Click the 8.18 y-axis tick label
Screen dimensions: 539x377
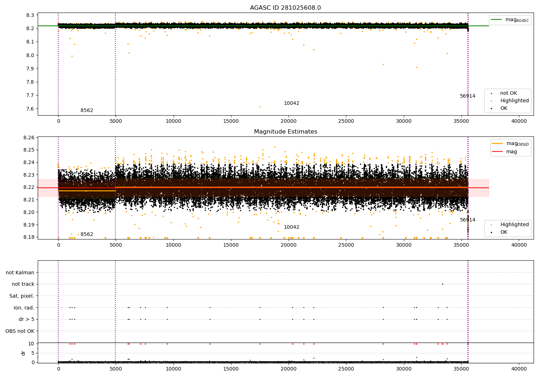[x=29, y=237]
